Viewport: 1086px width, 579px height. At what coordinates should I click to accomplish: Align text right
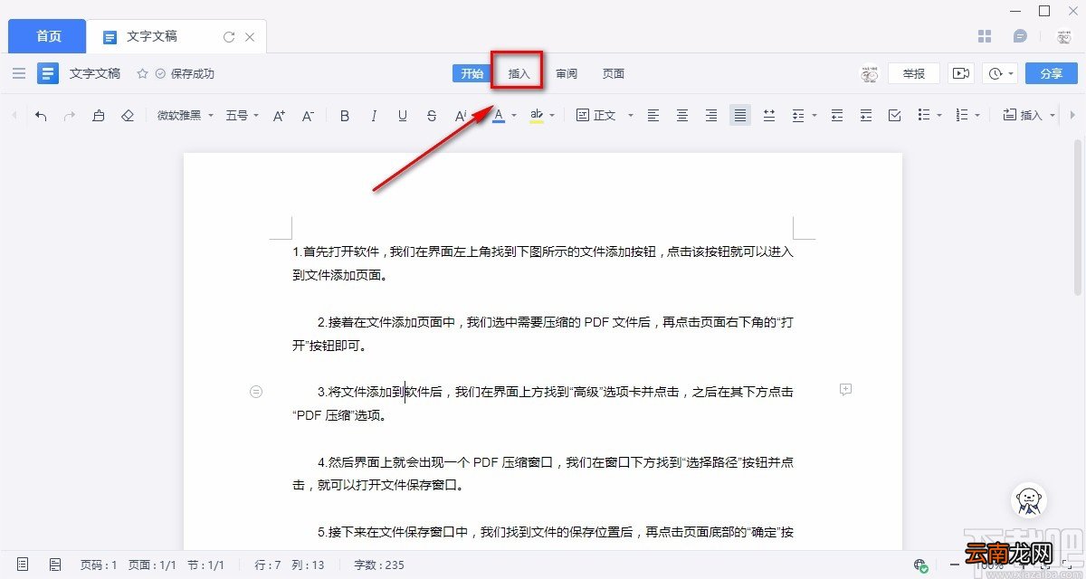[711, 115]
